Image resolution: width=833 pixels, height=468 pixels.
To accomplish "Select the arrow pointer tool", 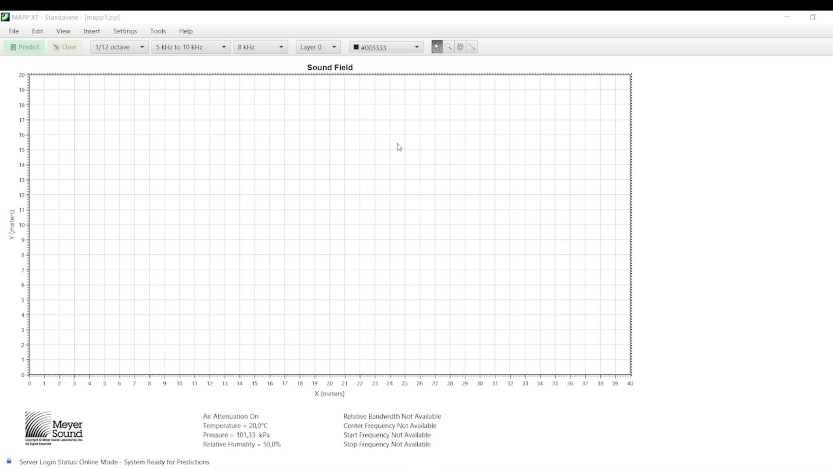I will tap(437, 47).
